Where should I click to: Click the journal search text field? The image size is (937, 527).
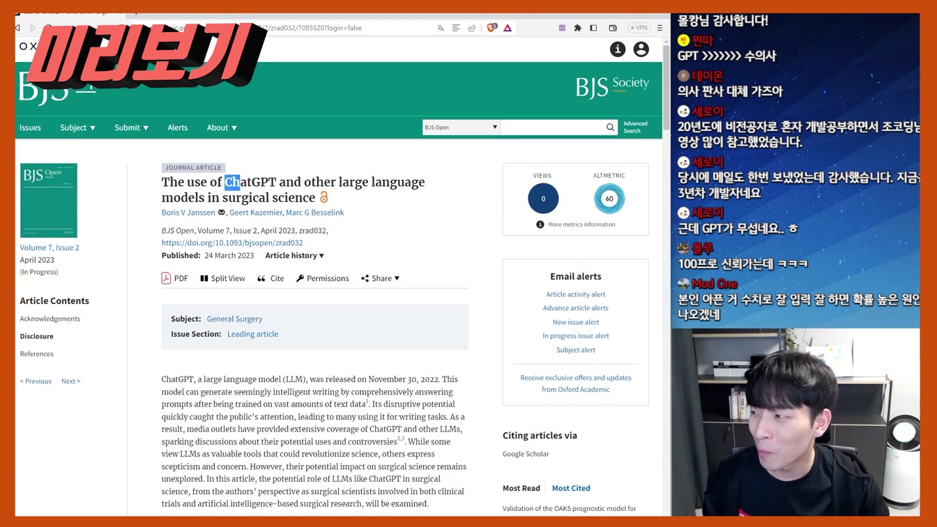(x=552, y=128)
